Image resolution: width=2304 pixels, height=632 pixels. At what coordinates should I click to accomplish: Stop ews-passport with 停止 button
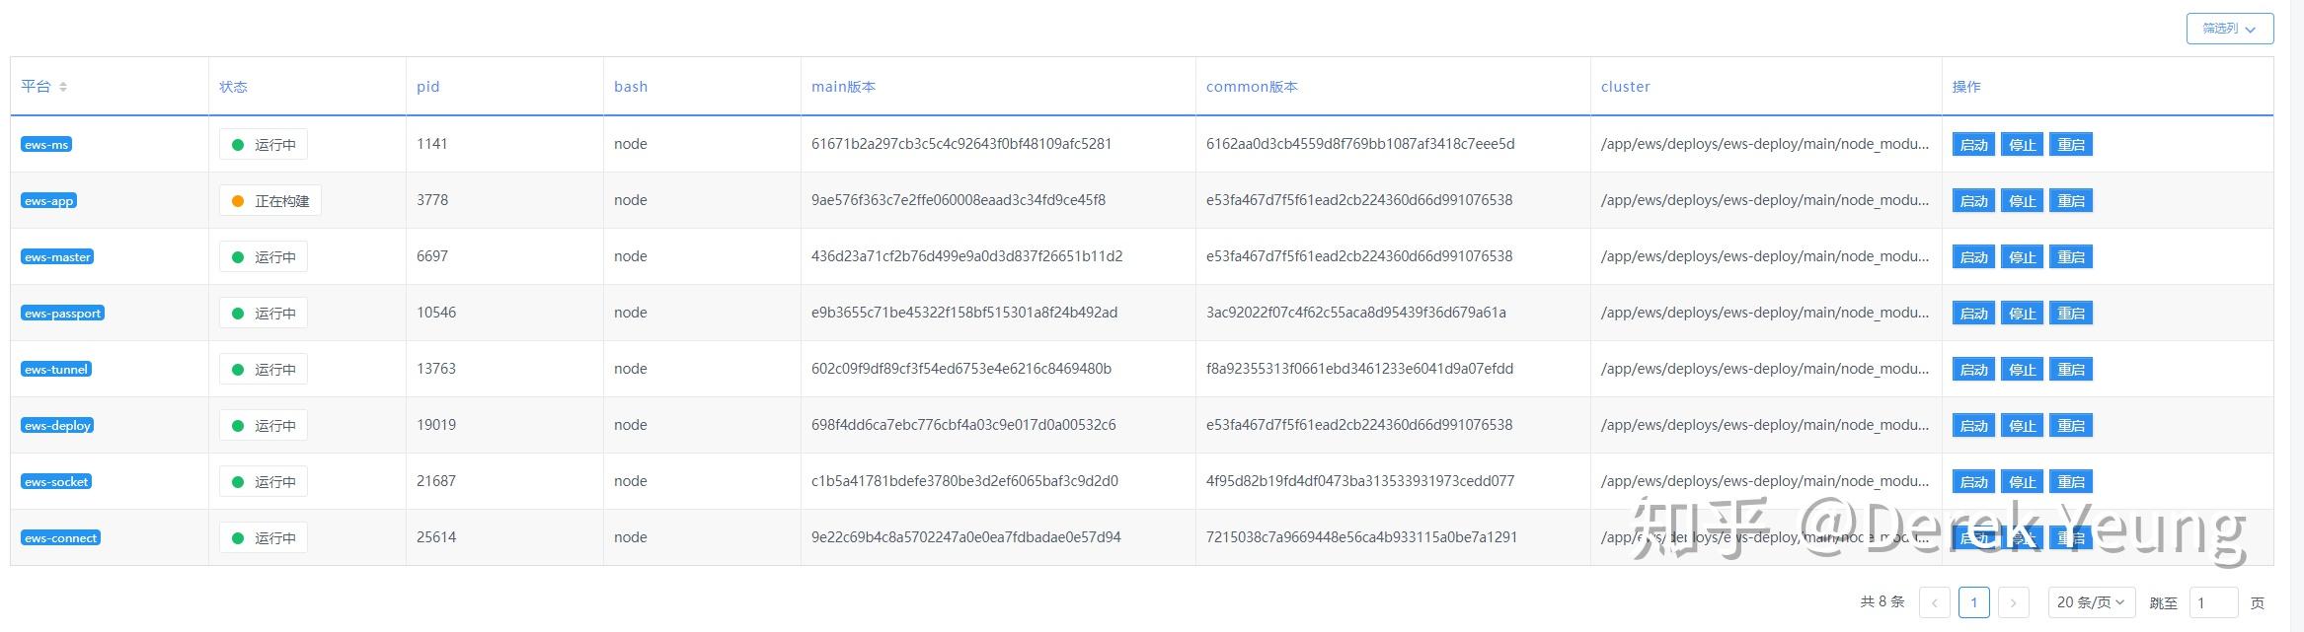pos(2022,314)
